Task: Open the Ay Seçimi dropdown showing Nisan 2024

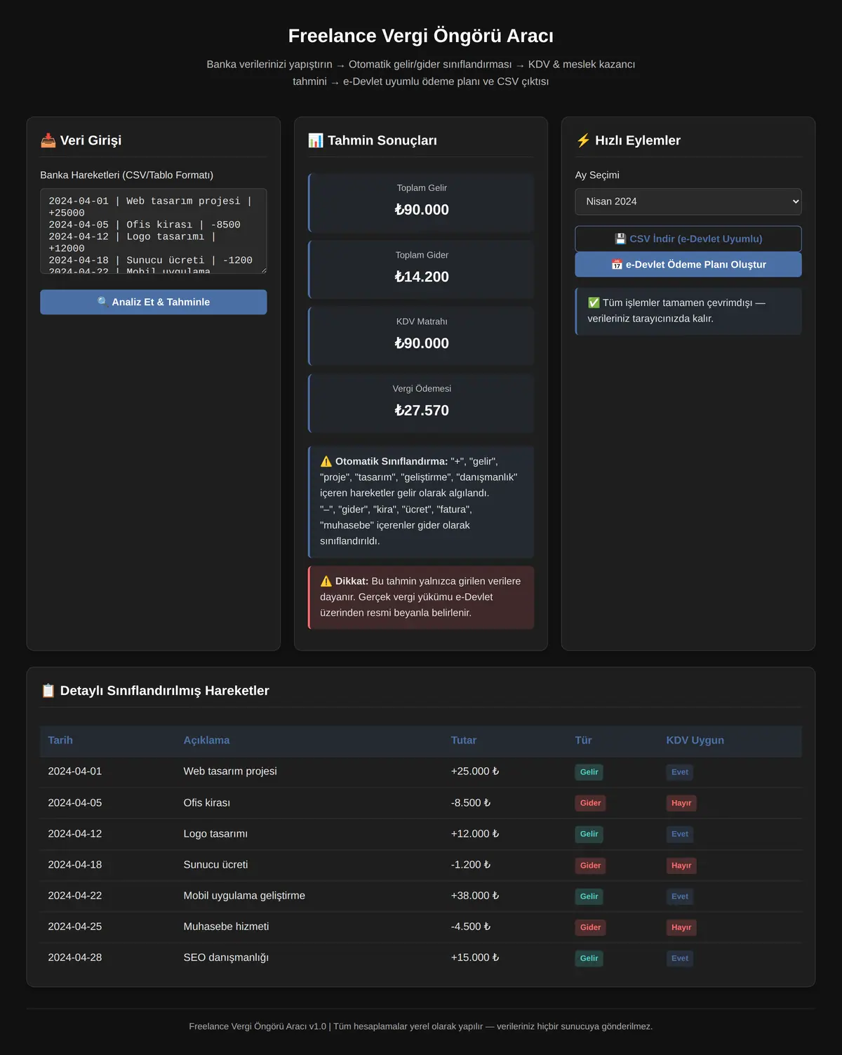Action: click(x=688, y=201)
